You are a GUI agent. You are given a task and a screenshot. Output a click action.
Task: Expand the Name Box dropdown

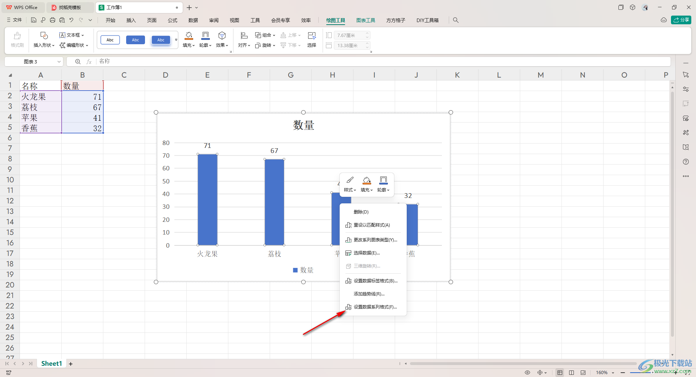pos(59,62)
